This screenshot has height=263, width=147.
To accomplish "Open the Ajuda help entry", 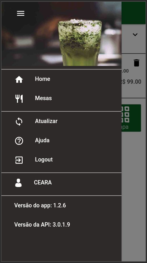I will [61, 140].
